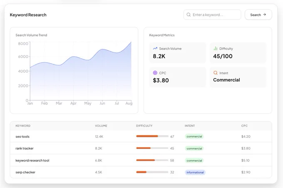Click the informational tag for serp checker
Screen dimensions: 283x188
point(195,172)
